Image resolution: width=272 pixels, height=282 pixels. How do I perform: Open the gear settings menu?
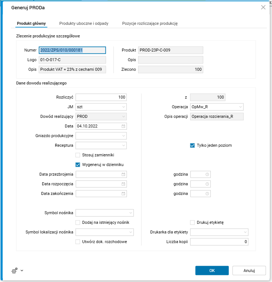pyautogui.click(x=15, y=271)
